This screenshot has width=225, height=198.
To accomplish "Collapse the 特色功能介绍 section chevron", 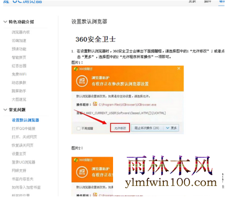I will (5, 22).
